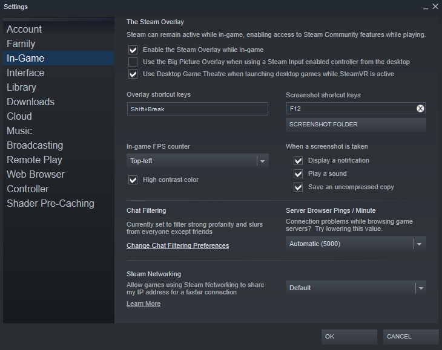The height and width of the screenshot is (350, 442).
Task: Close the Settings window
Action: coord(435,7)
